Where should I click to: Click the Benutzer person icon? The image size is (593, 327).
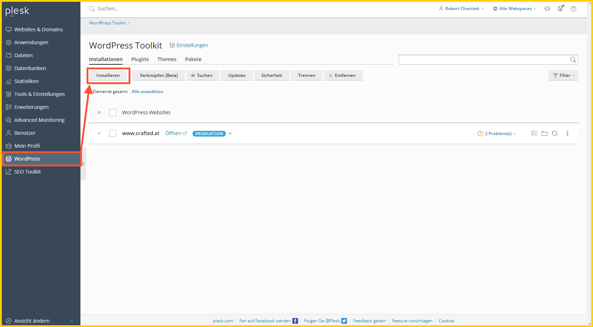[9, 133]
